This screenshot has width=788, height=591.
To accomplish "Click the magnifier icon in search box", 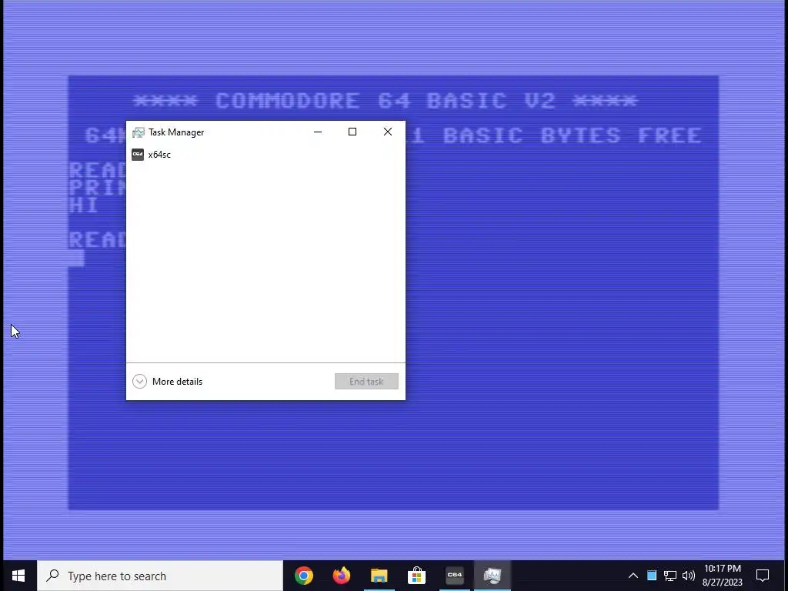I will pos(52,576).
